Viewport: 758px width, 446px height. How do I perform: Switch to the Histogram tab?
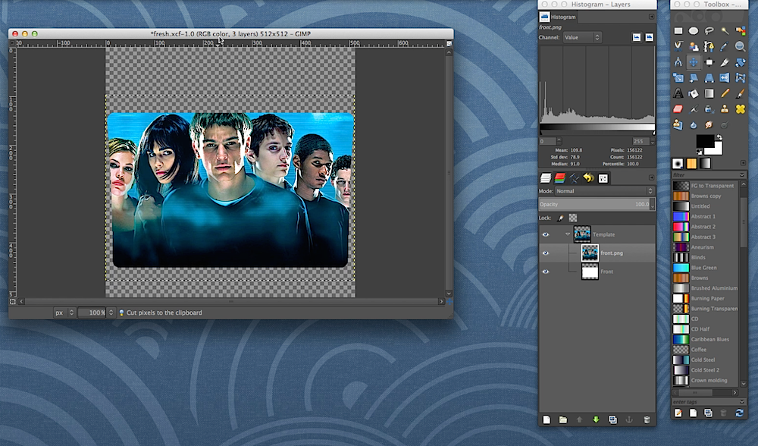coord(558,17)
